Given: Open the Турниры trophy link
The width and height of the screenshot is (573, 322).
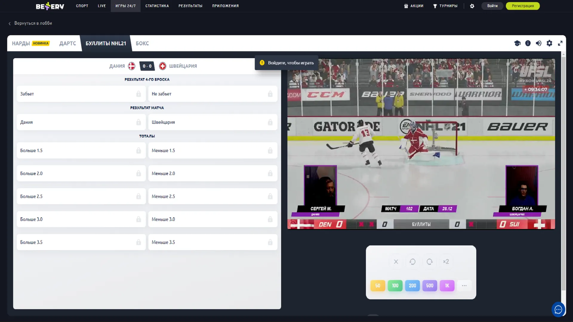Looking at the screenshot, I should coord(445,6).
